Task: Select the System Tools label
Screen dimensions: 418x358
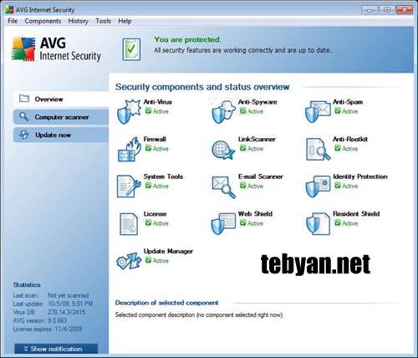Action: point(163,176)
